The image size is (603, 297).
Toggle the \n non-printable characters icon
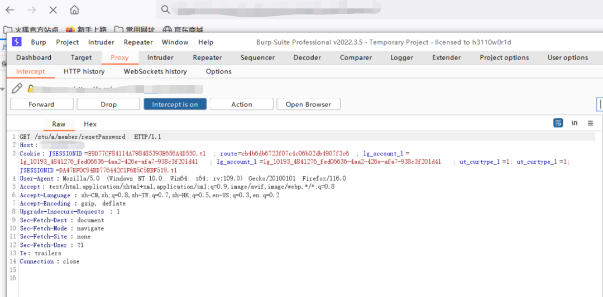(x=574, y=123)
